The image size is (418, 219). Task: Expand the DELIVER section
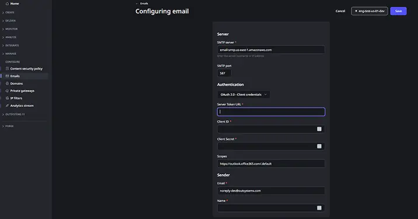(x=9, y=21)
